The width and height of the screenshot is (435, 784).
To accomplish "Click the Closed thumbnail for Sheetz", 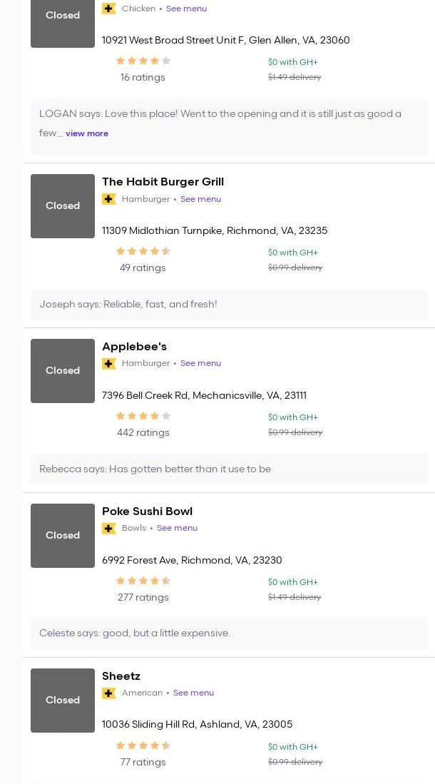I will pyautogui.click(x=63, y=701).
